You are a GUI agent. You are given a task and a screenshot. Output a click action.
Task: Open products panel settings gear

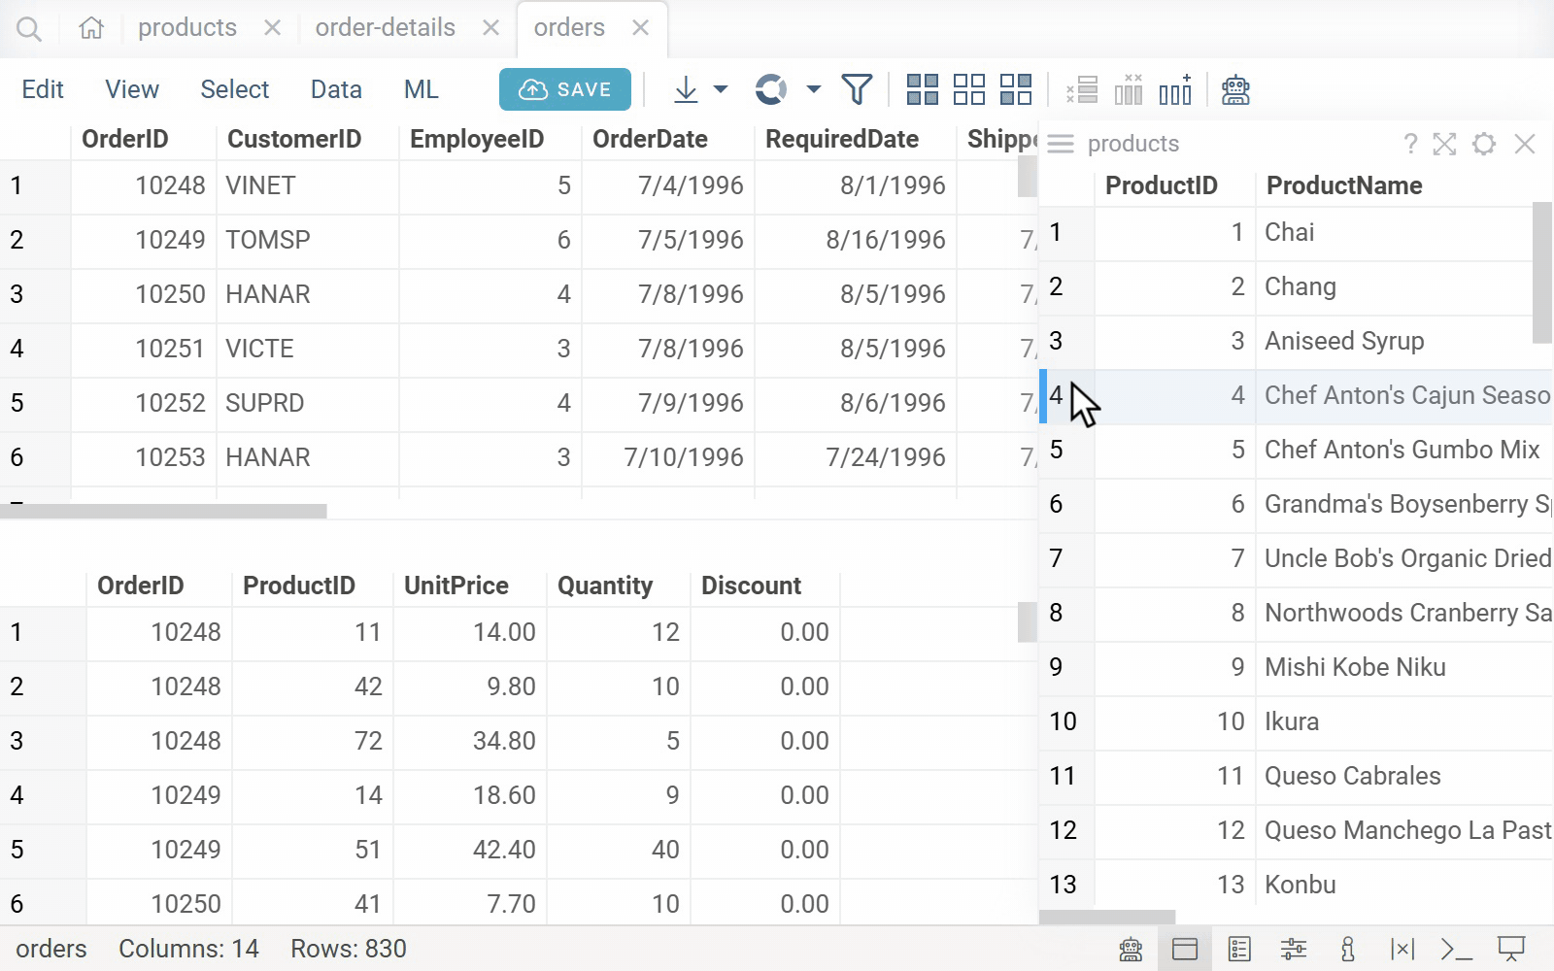tap(1484, 144)
